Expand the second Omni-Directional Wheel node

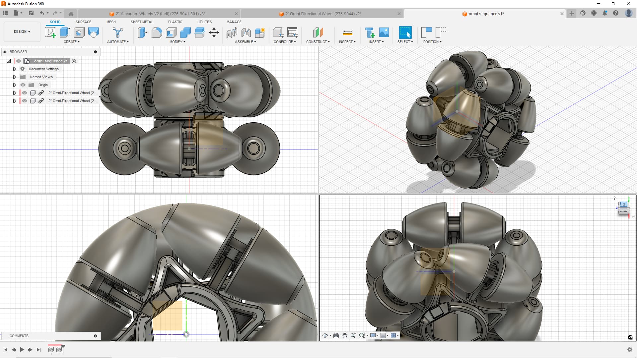click(15, 101)
